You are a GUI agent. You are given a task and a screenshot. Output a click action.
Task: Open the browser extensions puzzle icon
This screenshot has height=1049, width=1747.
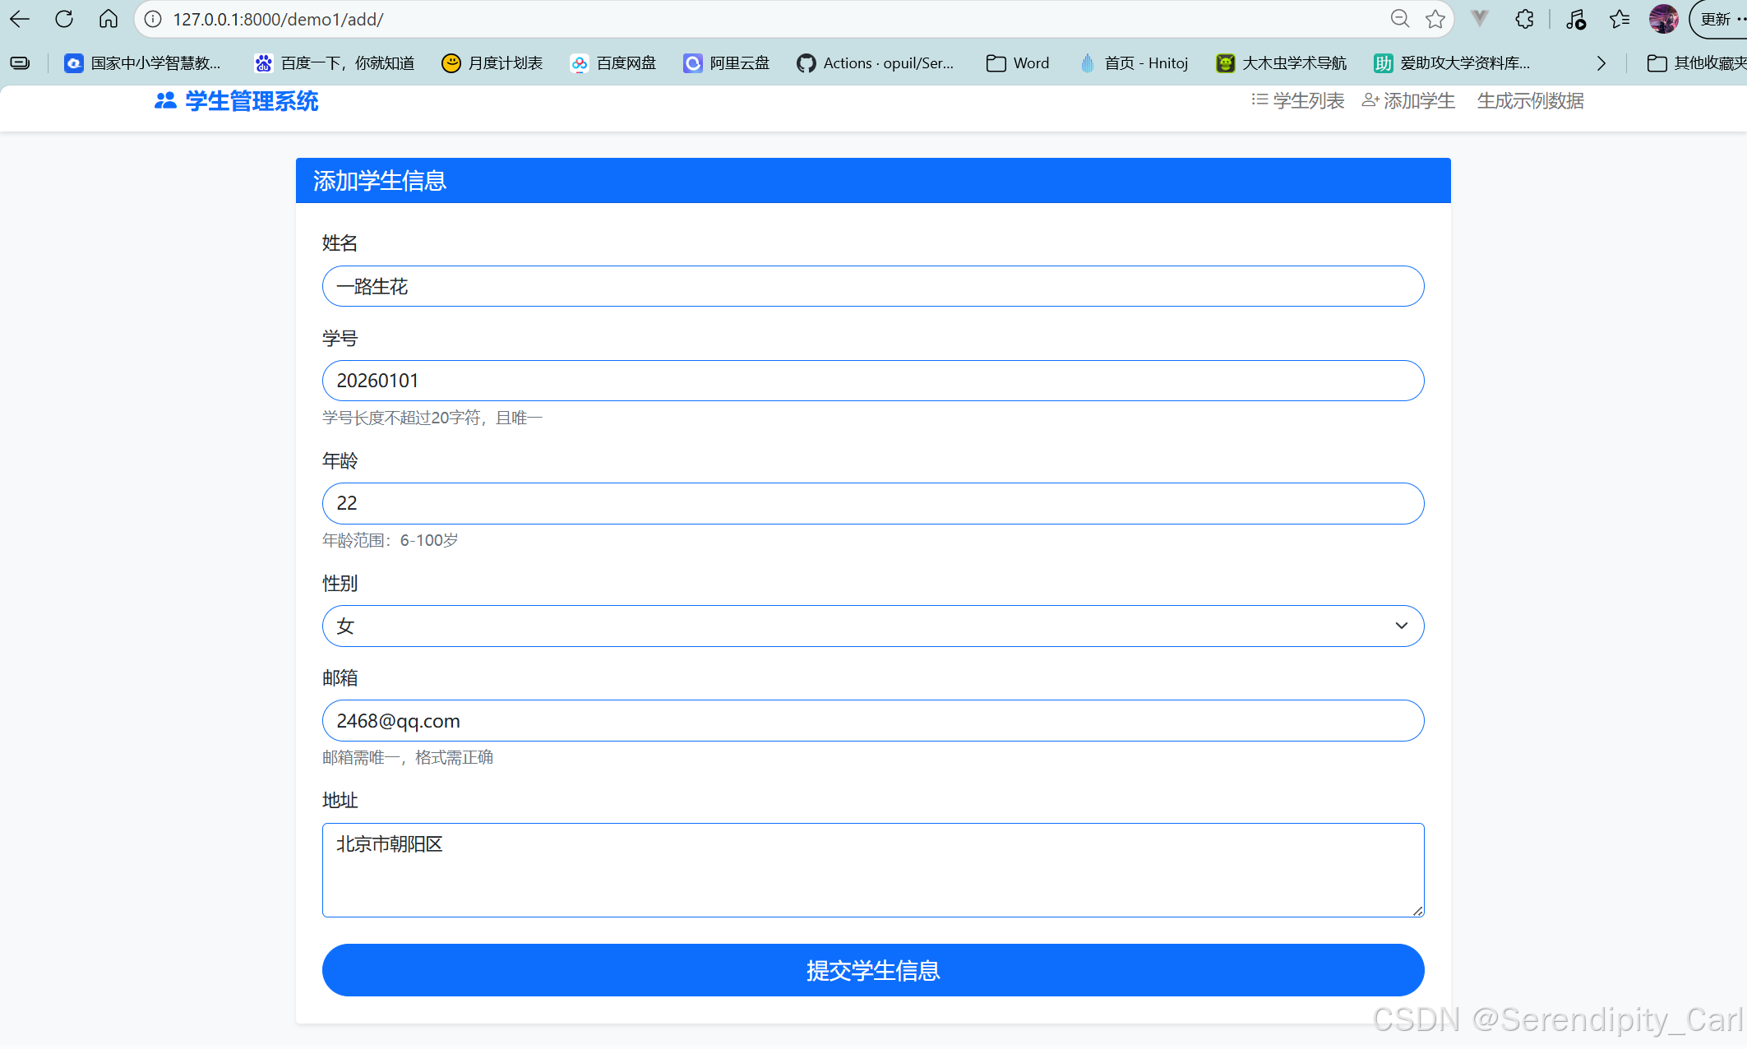click(1525, 19)
